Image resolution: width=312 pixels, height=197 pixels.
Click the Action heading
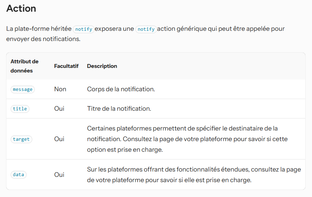tap(21, 8)
